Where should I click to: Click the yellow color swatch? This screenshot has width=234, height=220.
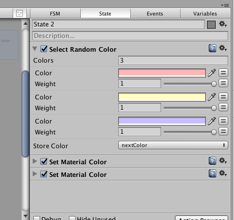162,97
